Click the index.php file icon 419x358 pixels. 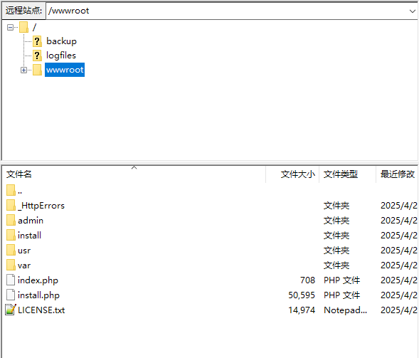[11, 280]
